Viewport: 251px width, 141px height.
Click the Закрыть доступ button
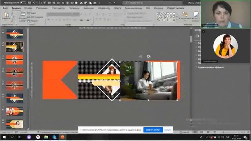(x=153, y=130)
